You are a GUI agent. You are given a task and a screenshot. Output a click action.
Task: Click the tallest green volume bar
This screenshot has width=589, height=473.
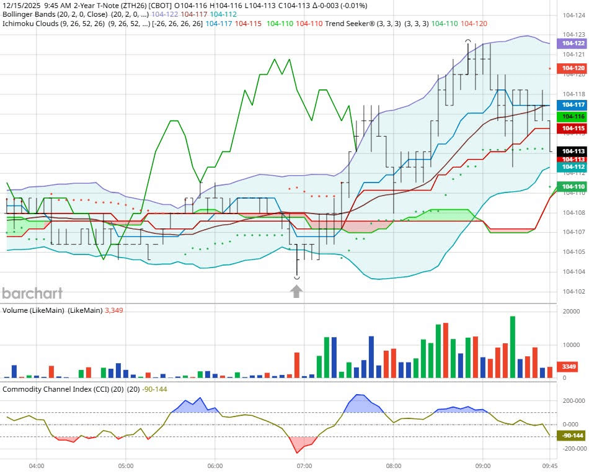click(512, 346)
